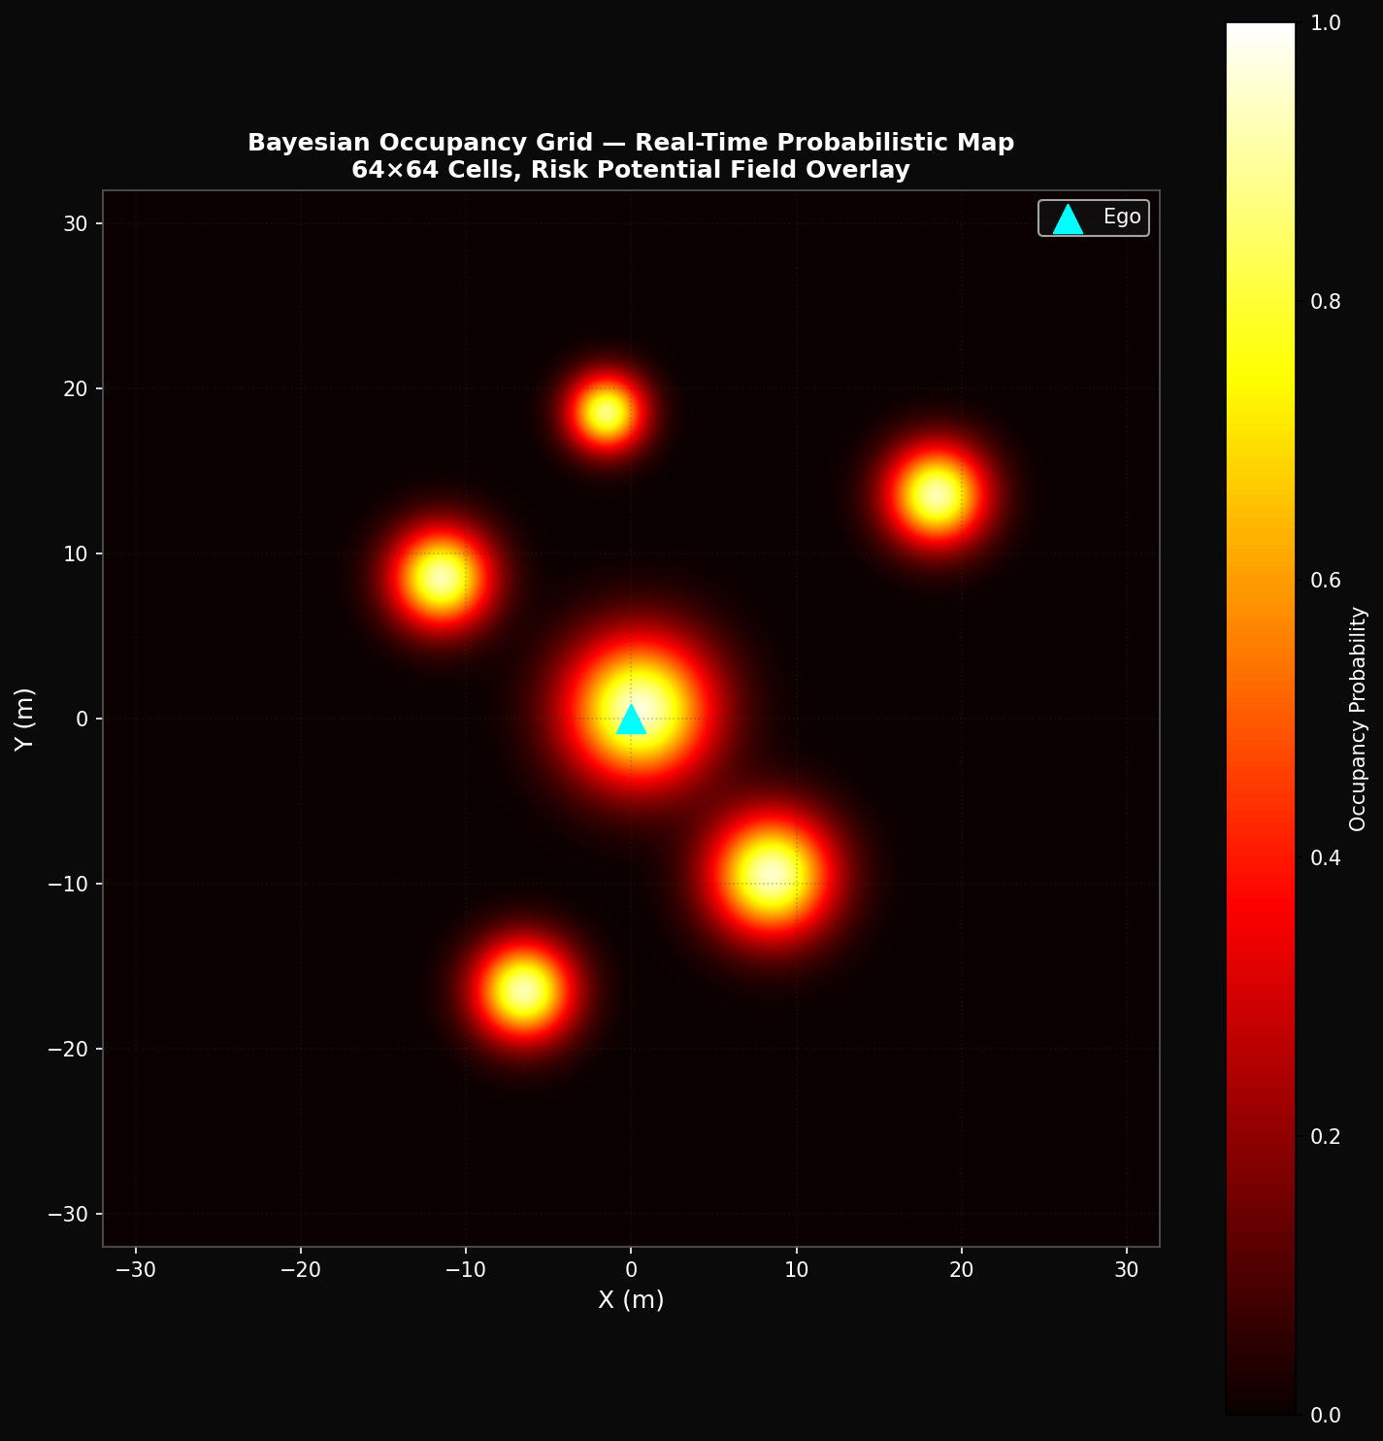
Task: Click Y-axis tick label 10
Action: click(77, 554)
